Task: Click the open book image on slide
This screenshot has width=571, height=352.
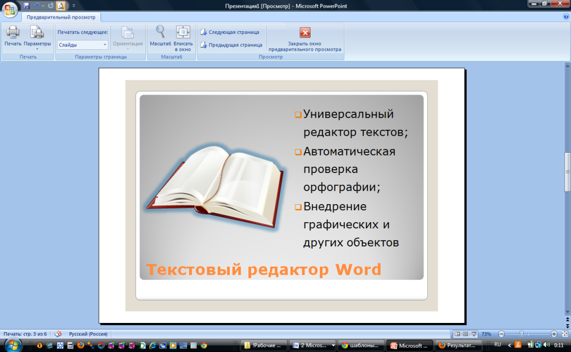Action: pos(215,187)
